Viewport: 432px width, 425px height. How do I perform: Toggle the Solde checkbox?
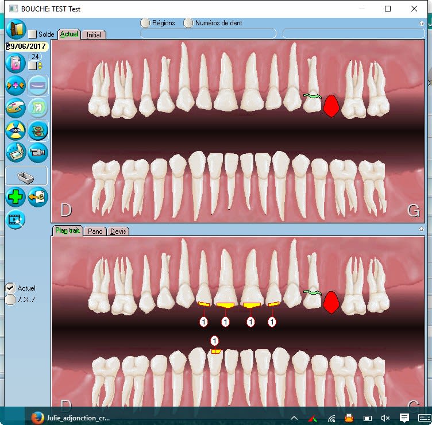pyautogui.click(x=33, y=34)
